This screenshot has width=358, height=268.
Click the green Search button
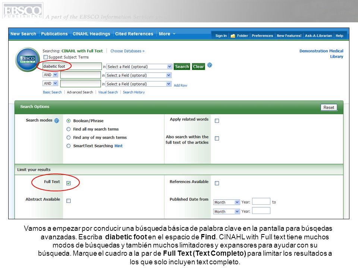pos(182,67)
